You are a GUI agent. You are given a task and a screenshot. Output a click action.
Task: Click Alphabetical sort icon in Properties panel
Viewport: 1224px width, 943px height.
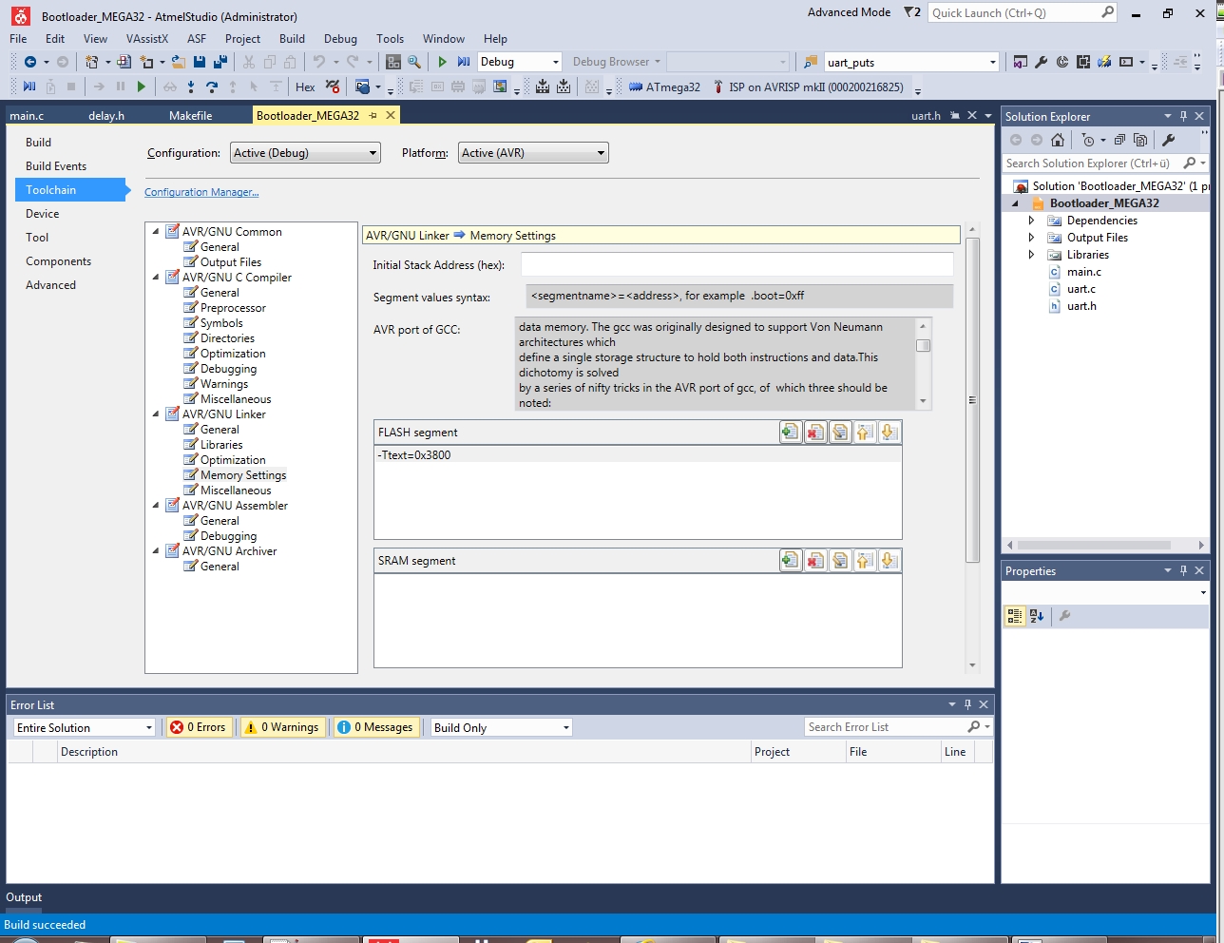[1037, 616]
